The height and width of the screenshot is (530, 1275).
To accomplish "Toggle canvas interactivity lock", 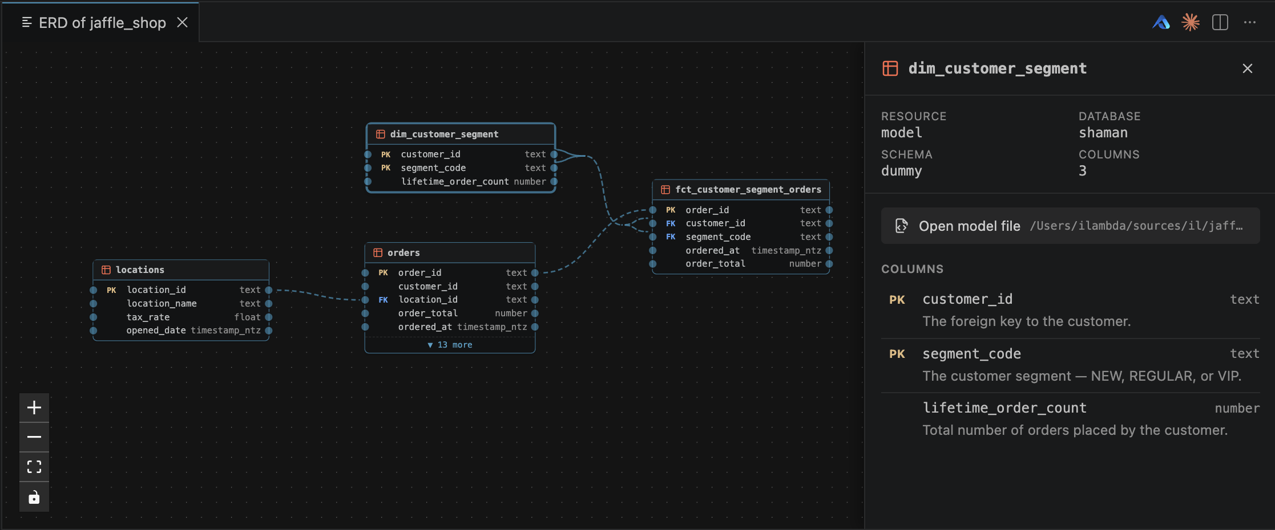I will click(x=34, y=497).
